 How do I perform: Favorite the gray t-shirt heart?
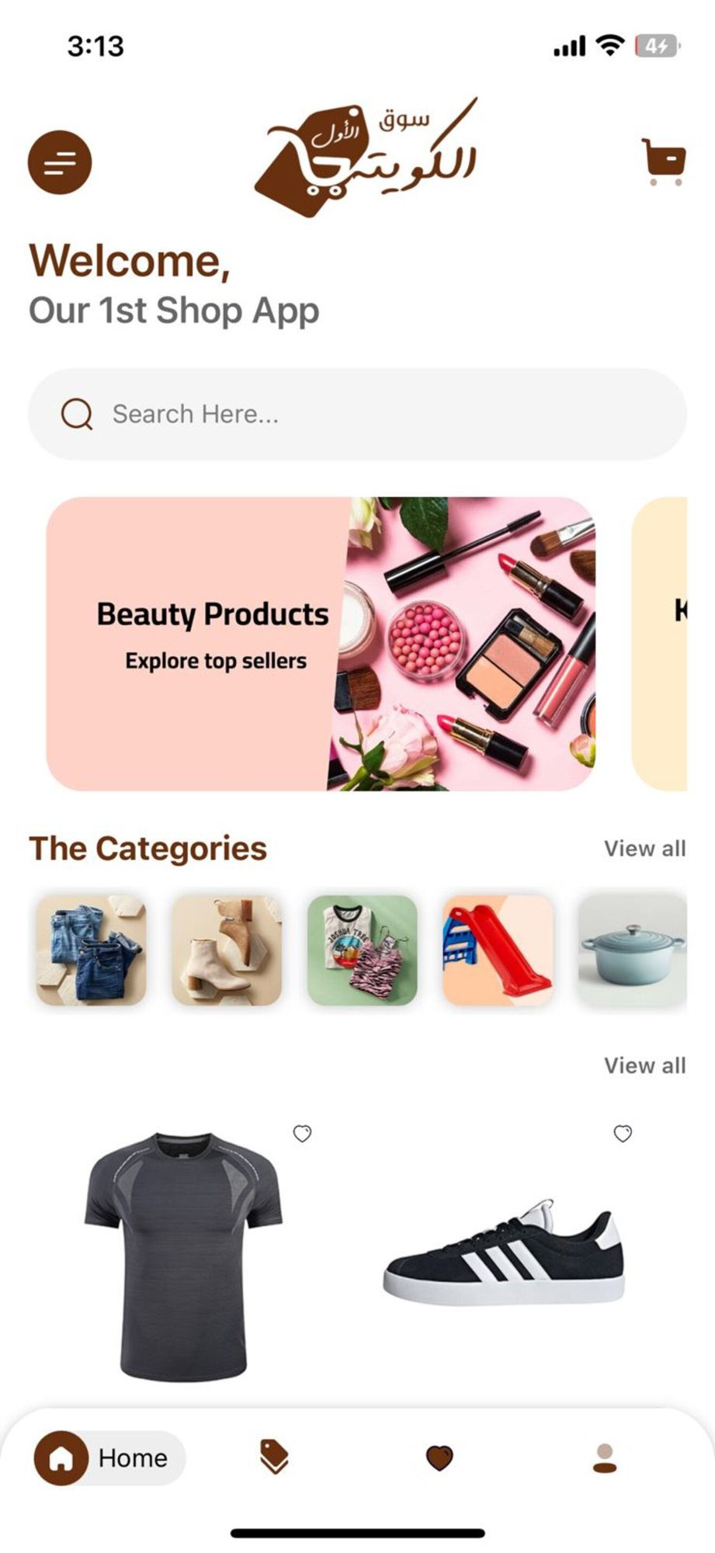302,1134
